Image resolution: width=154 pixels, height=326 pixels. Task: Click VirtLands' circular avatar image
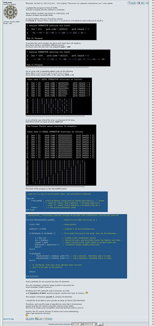click(x=11, y=12)
